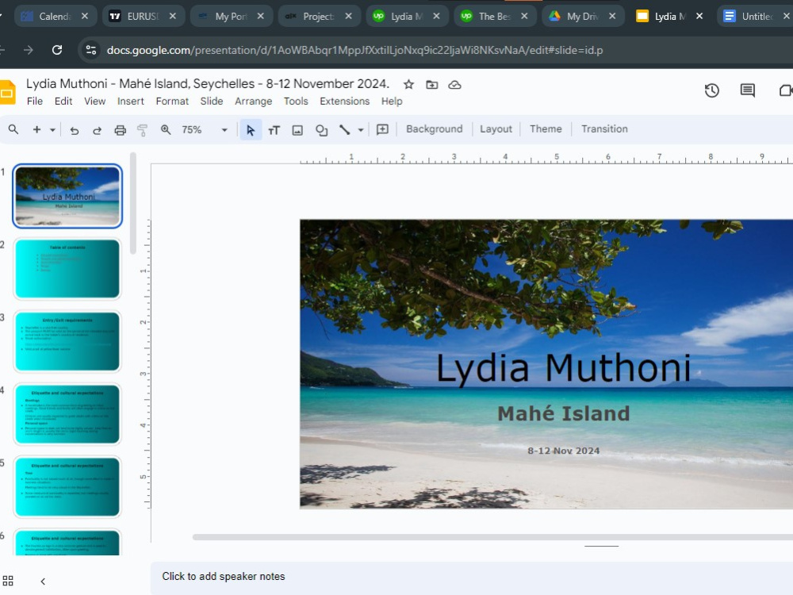Collapse the filmstrip with chevron arrow
This screenshot has width=793, height=595.
click(x=43, y=582)
